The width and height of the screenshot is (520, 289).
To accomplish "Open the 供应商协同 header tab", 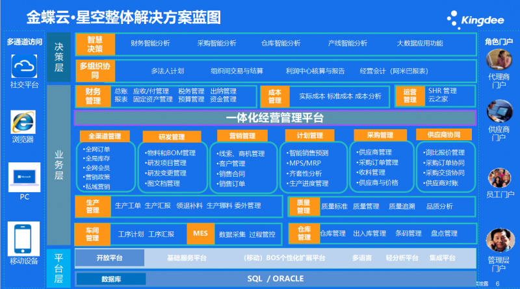I will pos(444,134).
